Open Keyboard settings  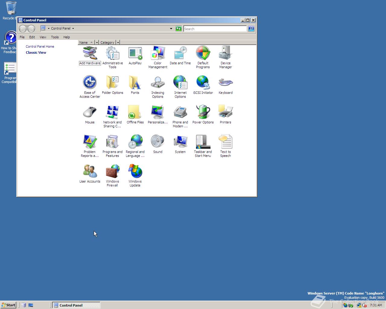[226, 85]
